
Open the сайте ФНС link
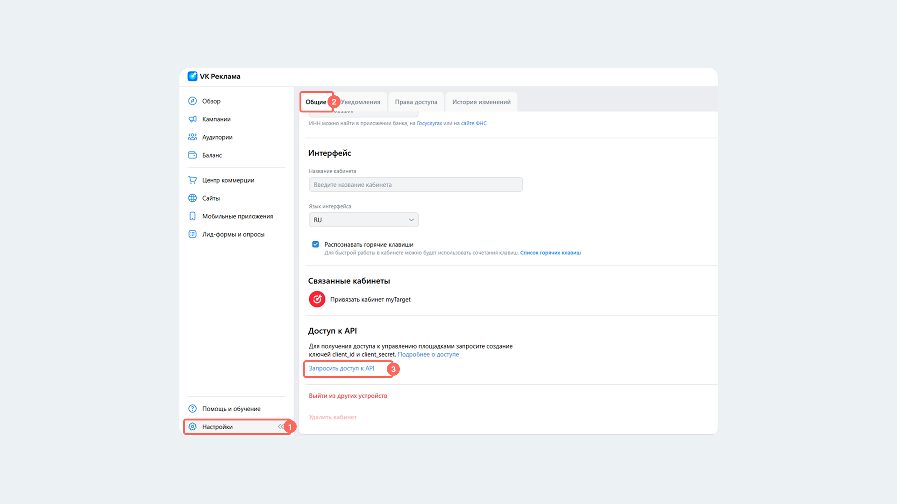click(474, 123)
